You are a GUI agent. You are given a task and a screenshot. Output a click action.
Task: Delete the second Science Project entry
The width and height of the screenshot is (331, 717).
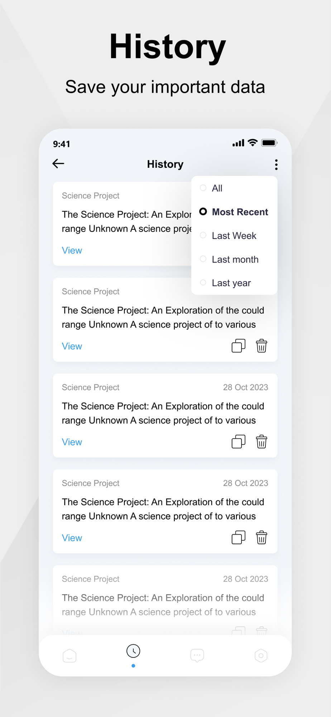pyautogui.click(x=262, y=346)
